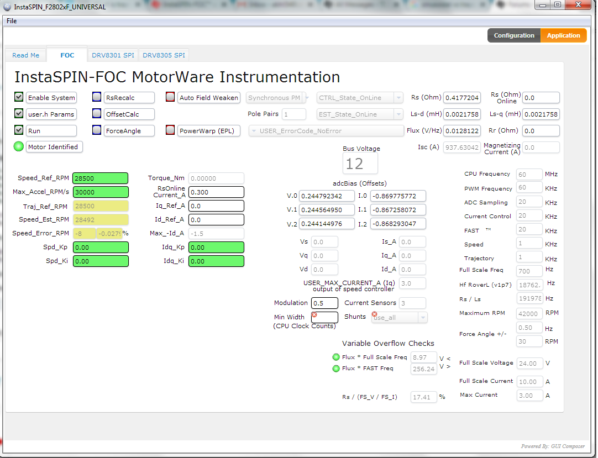This screenshot has height=458, width=598.
Task: Click the Flux * FAST Freq indicator LED
Action: [336, 368]
